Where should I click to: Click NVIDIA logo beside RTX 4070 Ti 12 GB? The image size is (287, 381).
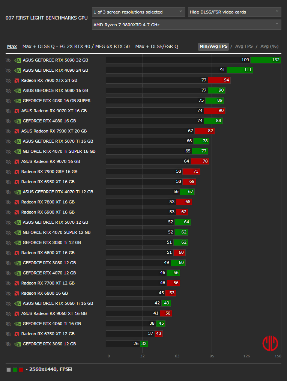[x=18, y=192]
